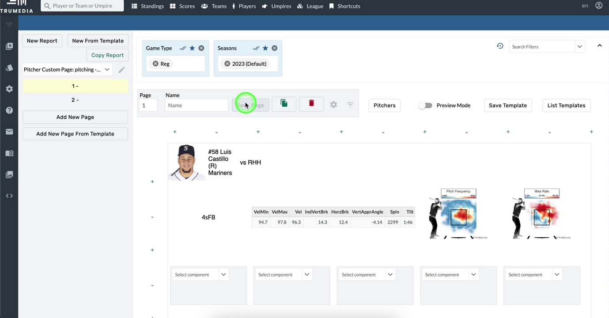Open the Teams menu
Viewport: 609px width, 318px height.
coord(214,6)
